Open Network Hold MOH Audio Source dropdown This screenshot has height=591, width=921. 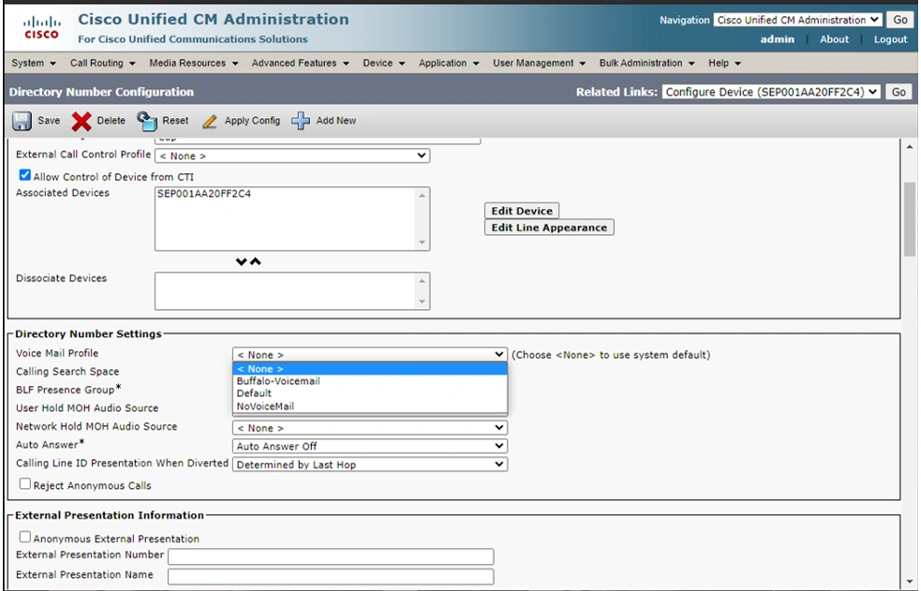coord(370,428)
